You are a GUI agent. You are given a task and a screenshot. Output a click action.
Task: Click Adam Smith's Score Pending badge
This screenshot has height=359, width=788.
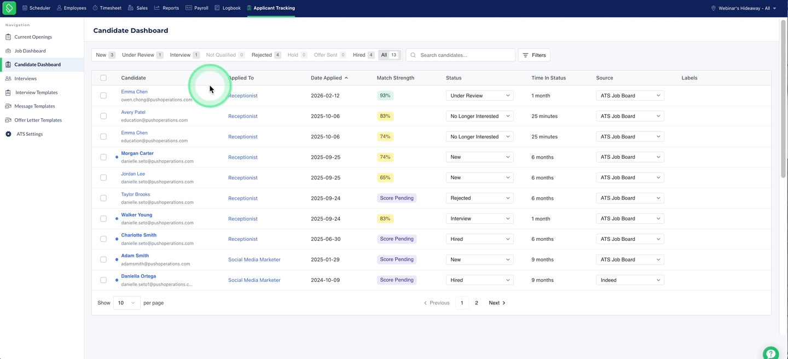tap(397, 259)
